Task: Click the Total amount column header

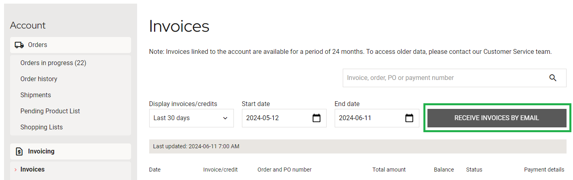Action: click(389, 170)
